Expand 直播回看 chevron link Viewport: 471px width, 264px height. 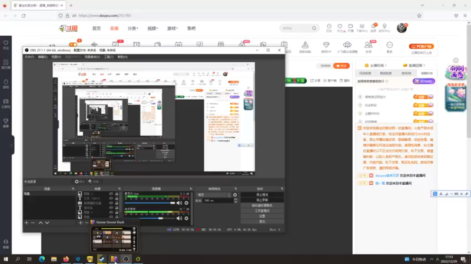(x=414, y=65)
